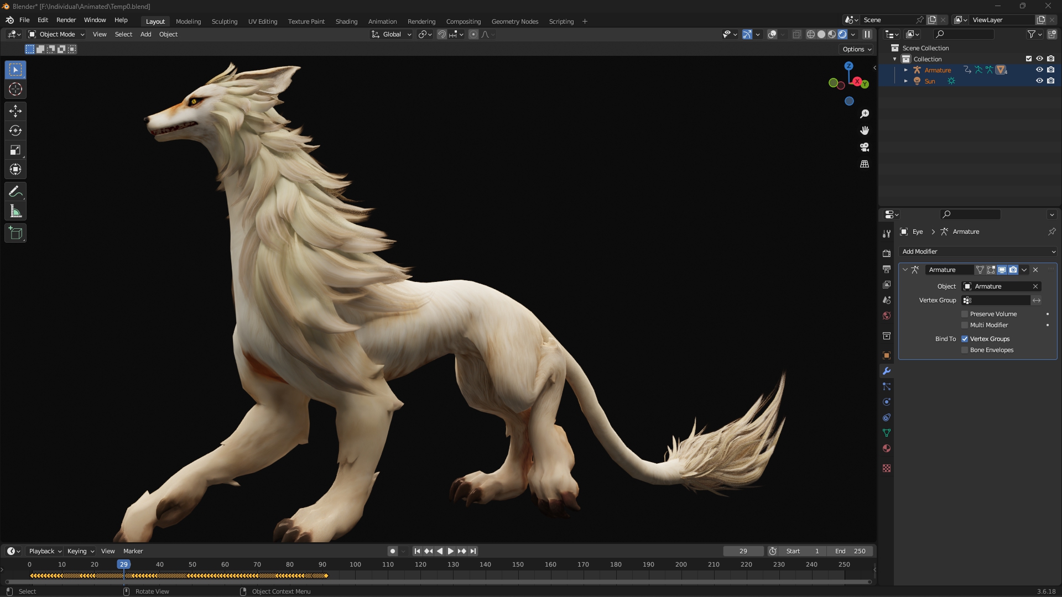1062x597 pixels.
Task: Enable the Bone Envelopes checkbox
Action: point(965,350)
